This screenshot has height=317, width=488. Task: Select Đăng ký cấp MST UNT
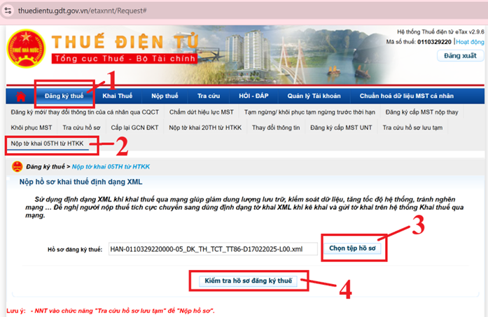coord(341,127)
